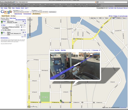Go back with the browser back arrow

pos(2,2)
